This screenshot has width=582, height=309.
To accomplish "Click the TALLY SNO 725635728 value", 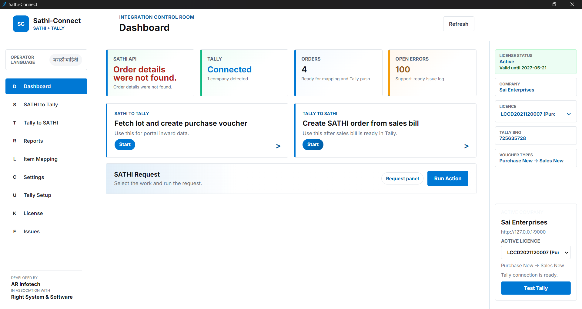I will (x=513, y=138).
